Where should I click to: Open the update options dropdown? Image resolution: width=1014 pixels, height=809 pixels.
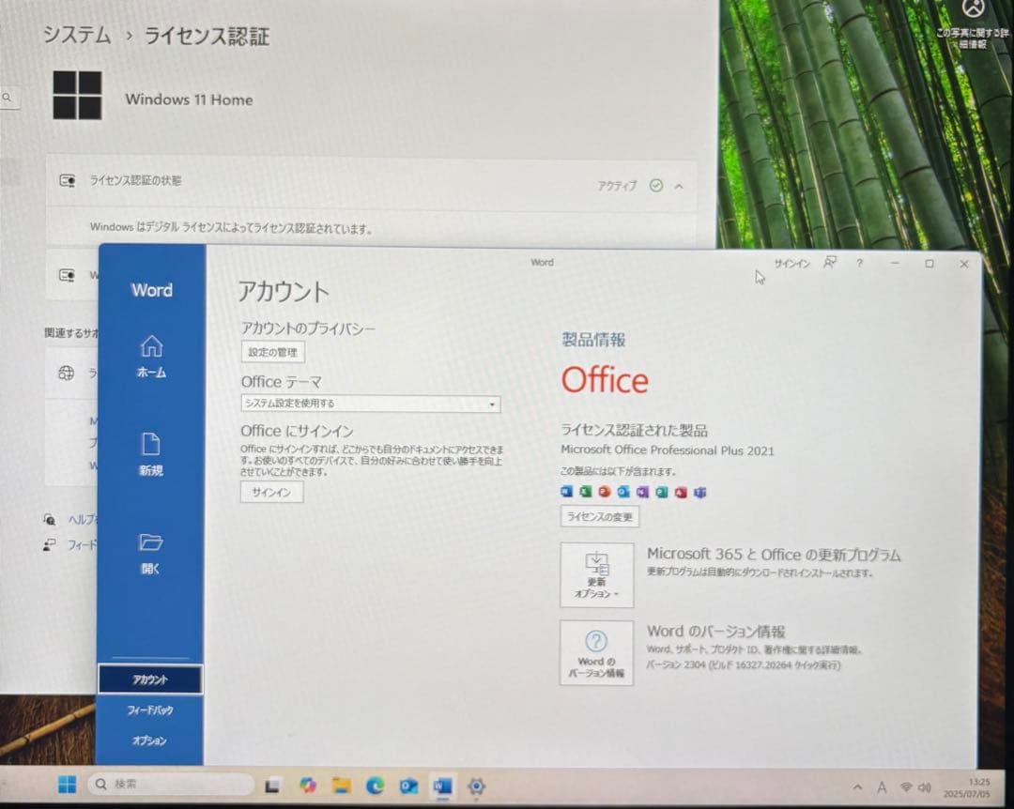coord(597,576)
